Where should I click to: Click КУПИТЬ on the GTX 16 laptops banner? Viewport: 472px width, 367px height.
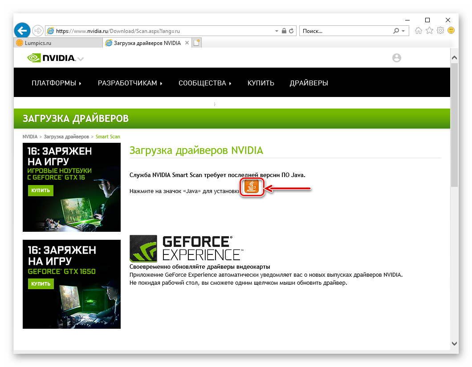[x=41, y=190]
